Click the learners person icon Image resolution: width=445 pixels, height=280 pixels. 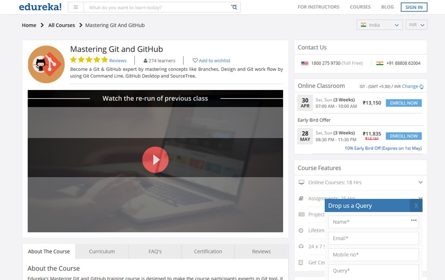click(146, 61)
